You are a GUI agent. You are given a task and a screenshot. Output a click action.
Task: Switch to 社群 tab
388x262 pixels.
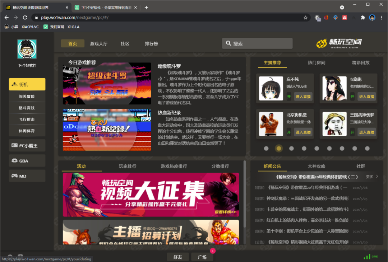361,166
